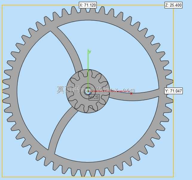Click the Z: 25.400 dimension label
The width and height of the screenshot is (192, 180).
tap(173, 5)
